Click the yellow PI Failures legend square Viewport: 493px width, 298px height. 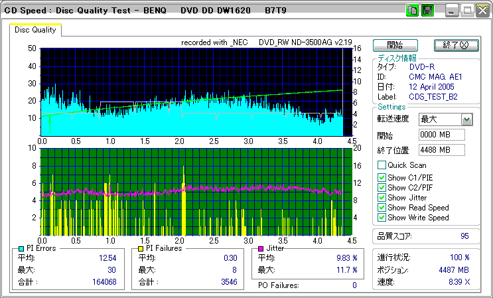click(140, 249)
